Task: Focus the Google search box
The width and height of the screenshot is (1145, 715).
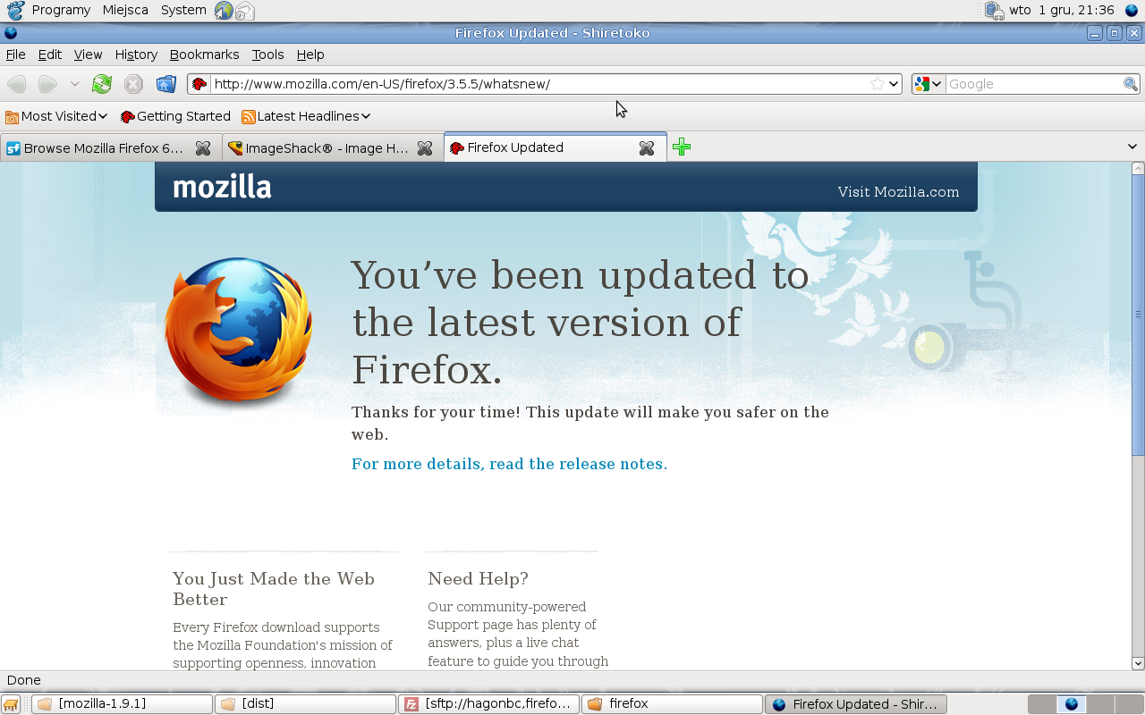Action: click(1034, 84)
